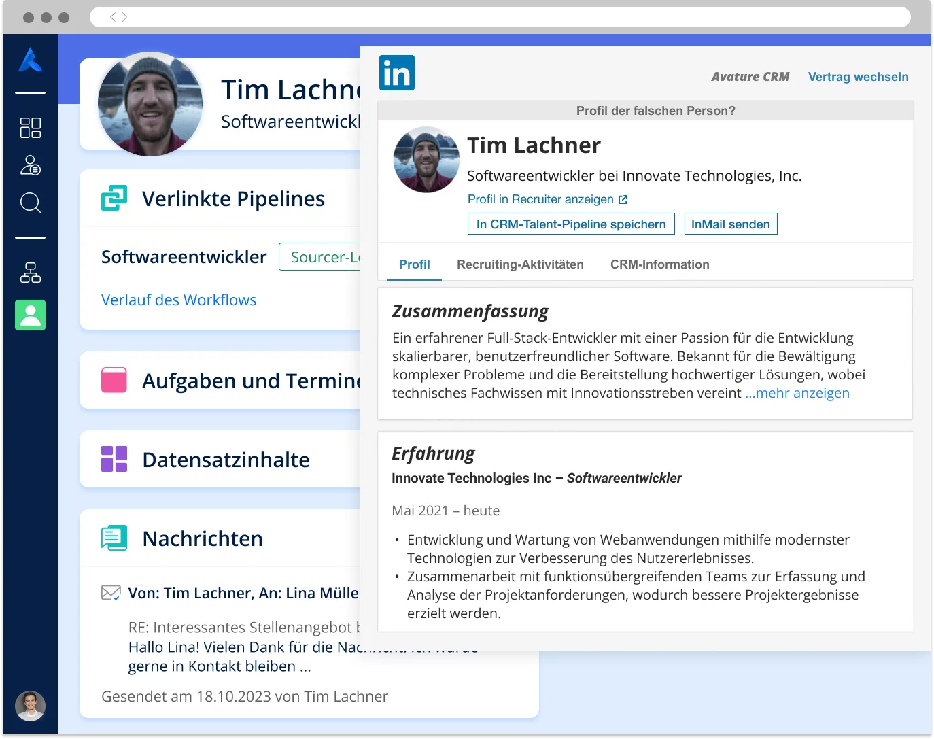Open Vertrag wechseln link
934x739 pixels.
coord(858,76)
